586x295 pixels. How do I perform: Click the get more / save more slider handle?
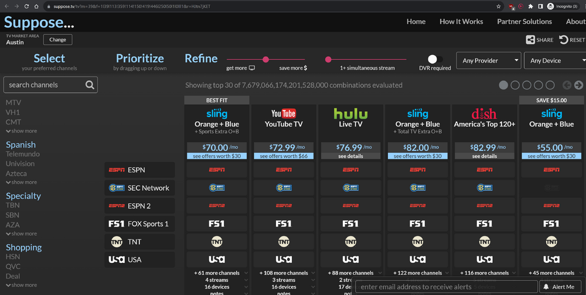[x=265, y=59]
